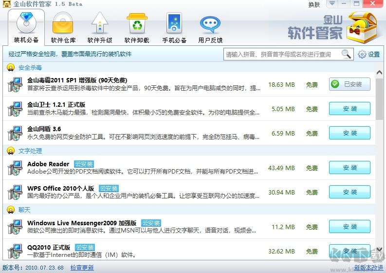Click the magnifier search icon
This screenshot has width=386, height=273.
tap(346, 54)
